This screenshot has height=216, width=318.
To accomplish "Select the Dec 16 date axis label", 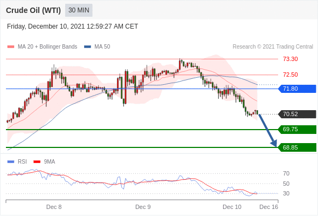I will [x=269, y=207].
